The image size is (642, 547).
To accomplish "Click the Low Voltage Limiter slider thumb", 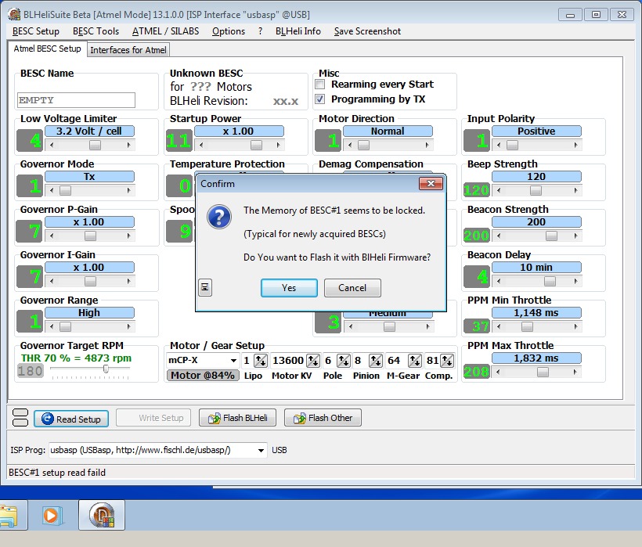I will pos(95,145).
